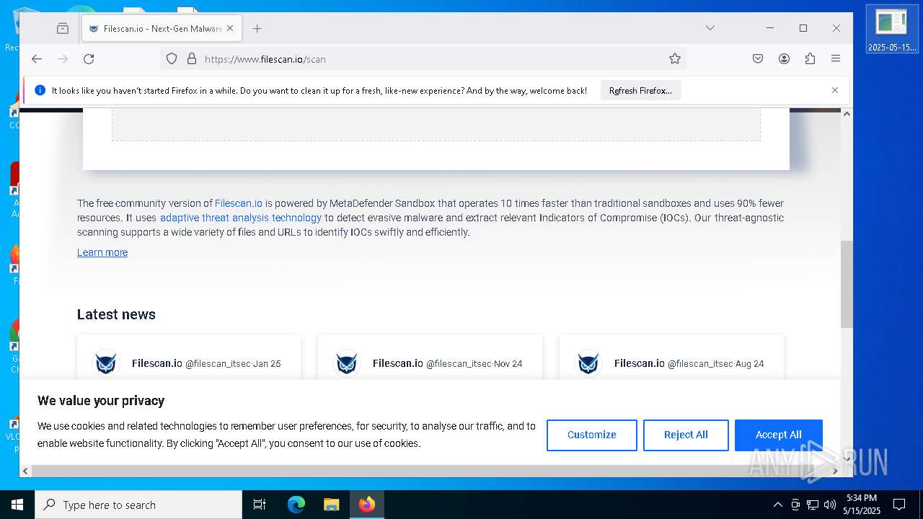Open the Learn more link
The image size is (923, 519).
(102, 252)
